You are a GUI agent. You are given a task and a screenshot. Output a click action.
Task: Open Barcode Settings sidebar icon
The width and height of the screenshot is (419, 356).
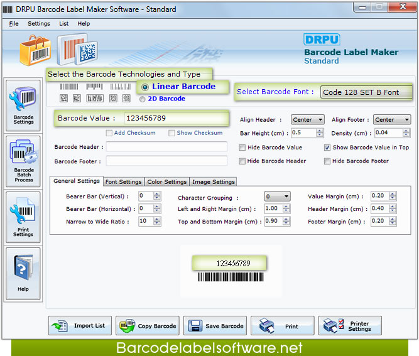click(x=23, y=105)
